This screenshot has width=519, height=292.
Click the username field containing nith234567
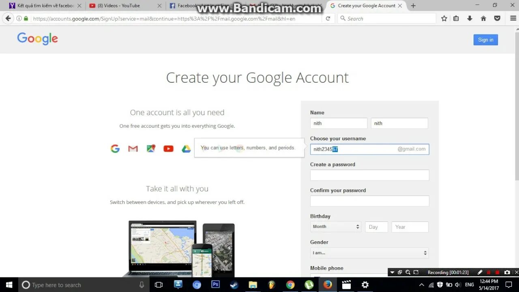pyautogui.click(x=369, y=149)
